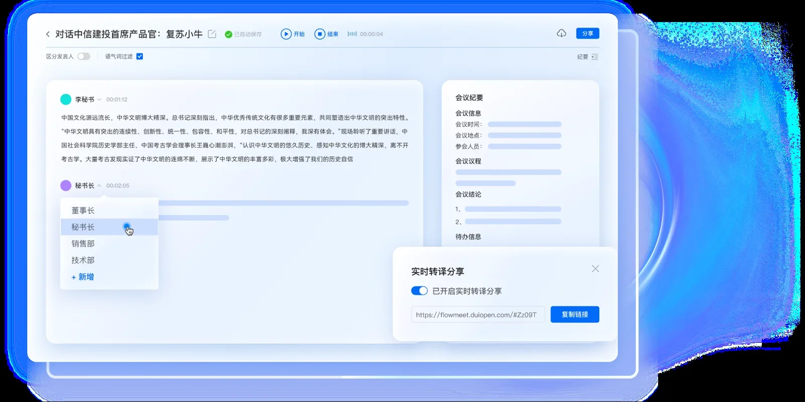This screenshot has width=805, height=402.
Task: Uncheck the 语气词过滤 checkbox
Action: point(140,56)
